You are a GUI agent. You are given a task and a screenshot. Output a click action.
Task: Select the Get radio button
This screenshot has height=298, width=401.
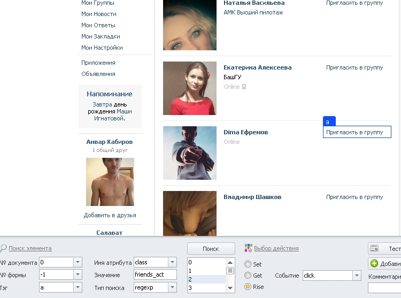[248, 275]
